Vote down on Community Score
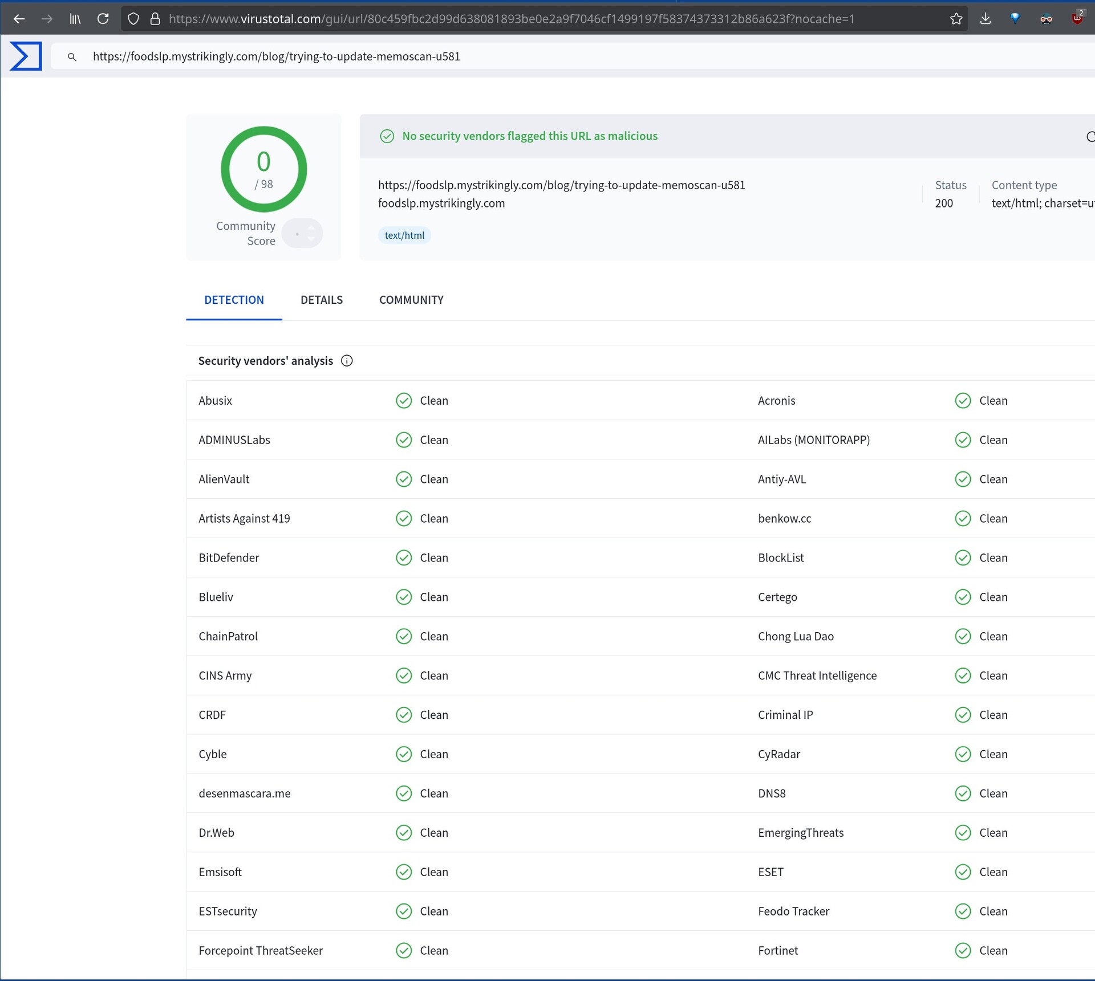The height and width of the screenshot is (981, 1095). 311,239
